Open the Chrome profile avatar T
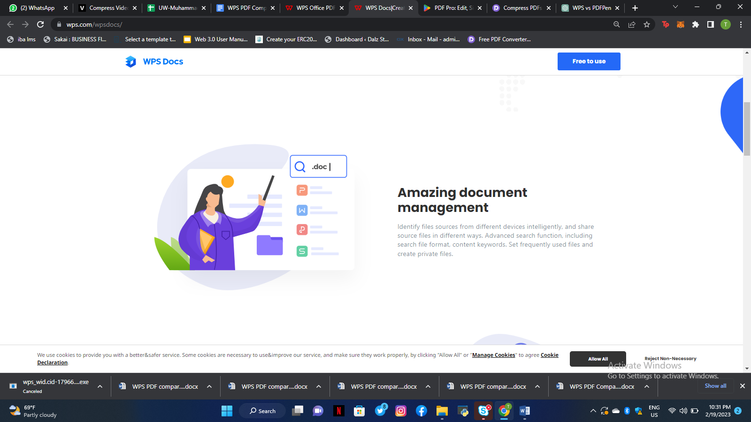Screen dimensions: 751x422 [726, 24]
